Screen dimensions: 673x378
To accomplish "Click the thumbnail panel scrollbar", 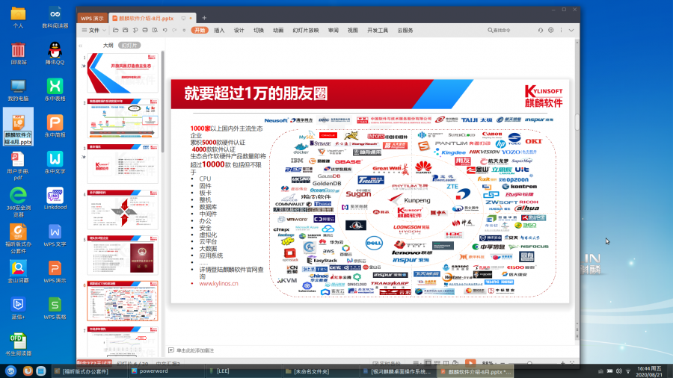I will (x=162, y=102).
